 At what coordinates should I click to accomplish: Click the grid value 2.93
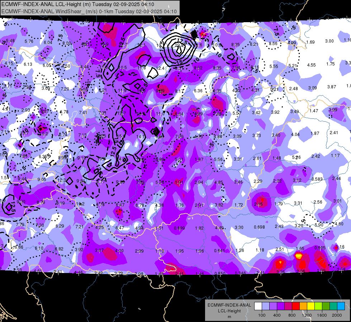(x=26, y=110)
